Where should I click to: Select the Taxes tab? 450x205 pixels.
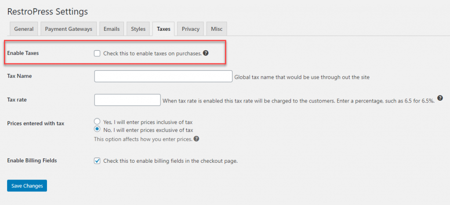click(x=163, y=29)
